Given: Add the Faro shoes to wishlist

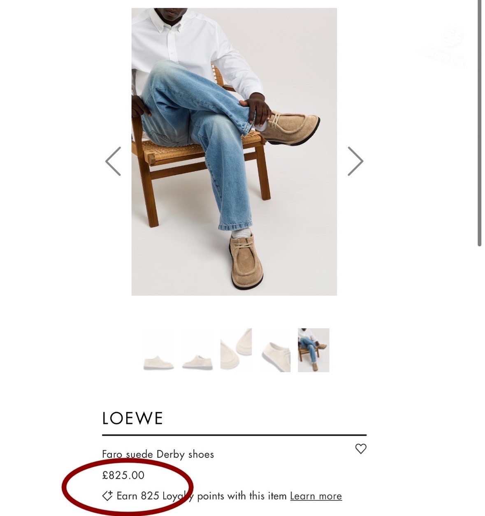Looking at the screenshot, I should pyautogui.click(x=361, y=449).
